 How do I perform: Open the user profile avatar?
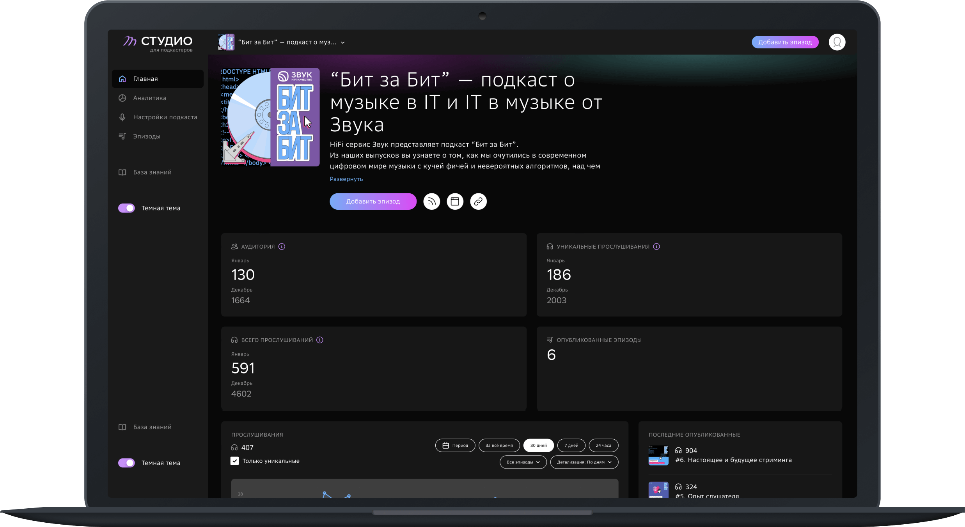pyautogui.click(x=837, y=42)
